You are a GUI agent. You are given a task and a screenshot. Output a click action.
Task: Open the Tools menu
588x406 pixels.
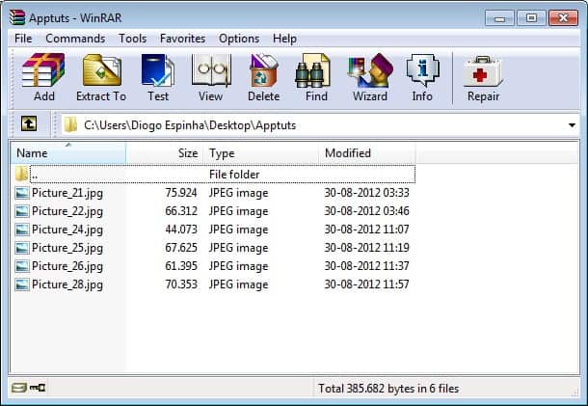[x=132, y=39]
